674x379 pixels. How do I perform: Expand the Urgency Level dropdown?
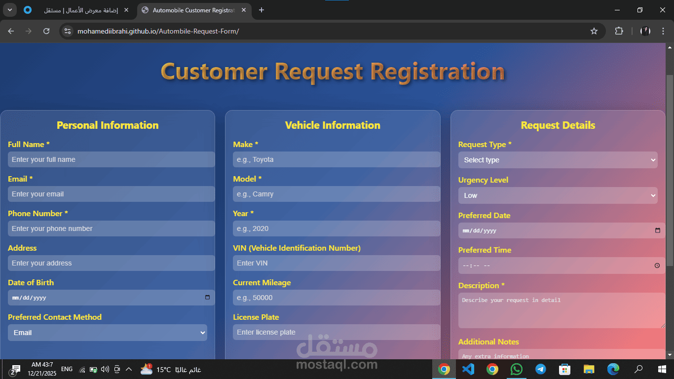coord(558,195)
